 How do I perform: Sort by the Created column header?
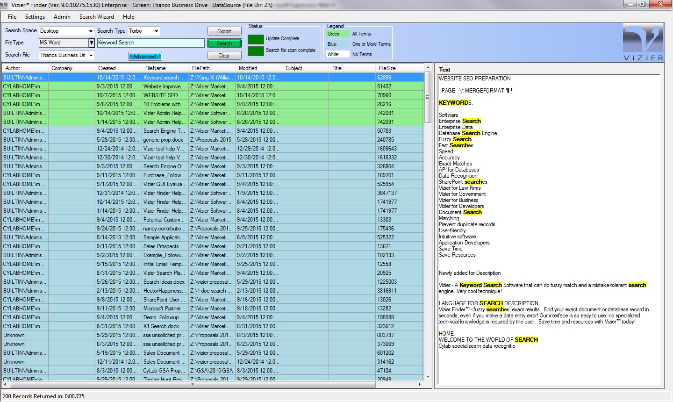118,68
